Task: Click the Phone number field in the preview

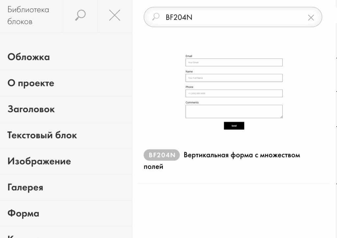Action: [x=234, y=93]
